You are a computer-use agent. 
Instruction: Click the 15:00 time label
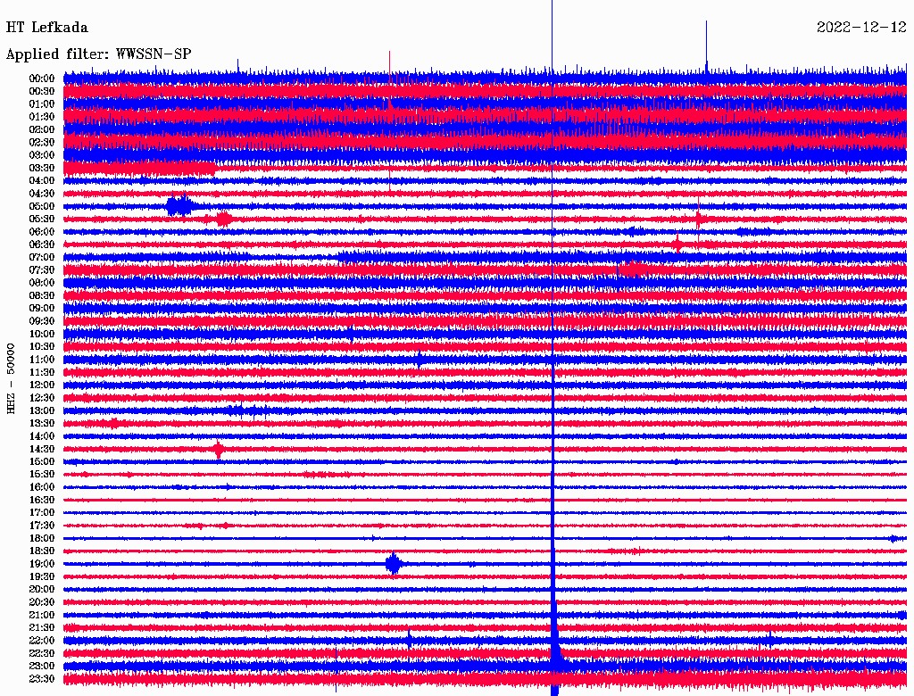42,461
